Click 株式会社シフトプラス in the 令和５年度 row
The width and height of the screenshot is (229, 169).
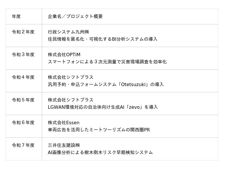tap(71, 100)
